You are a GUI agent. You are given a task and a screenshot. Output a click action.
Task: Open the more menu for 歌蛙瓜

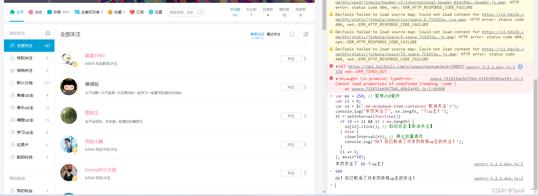pyautogui.click(x=305, y=116)
